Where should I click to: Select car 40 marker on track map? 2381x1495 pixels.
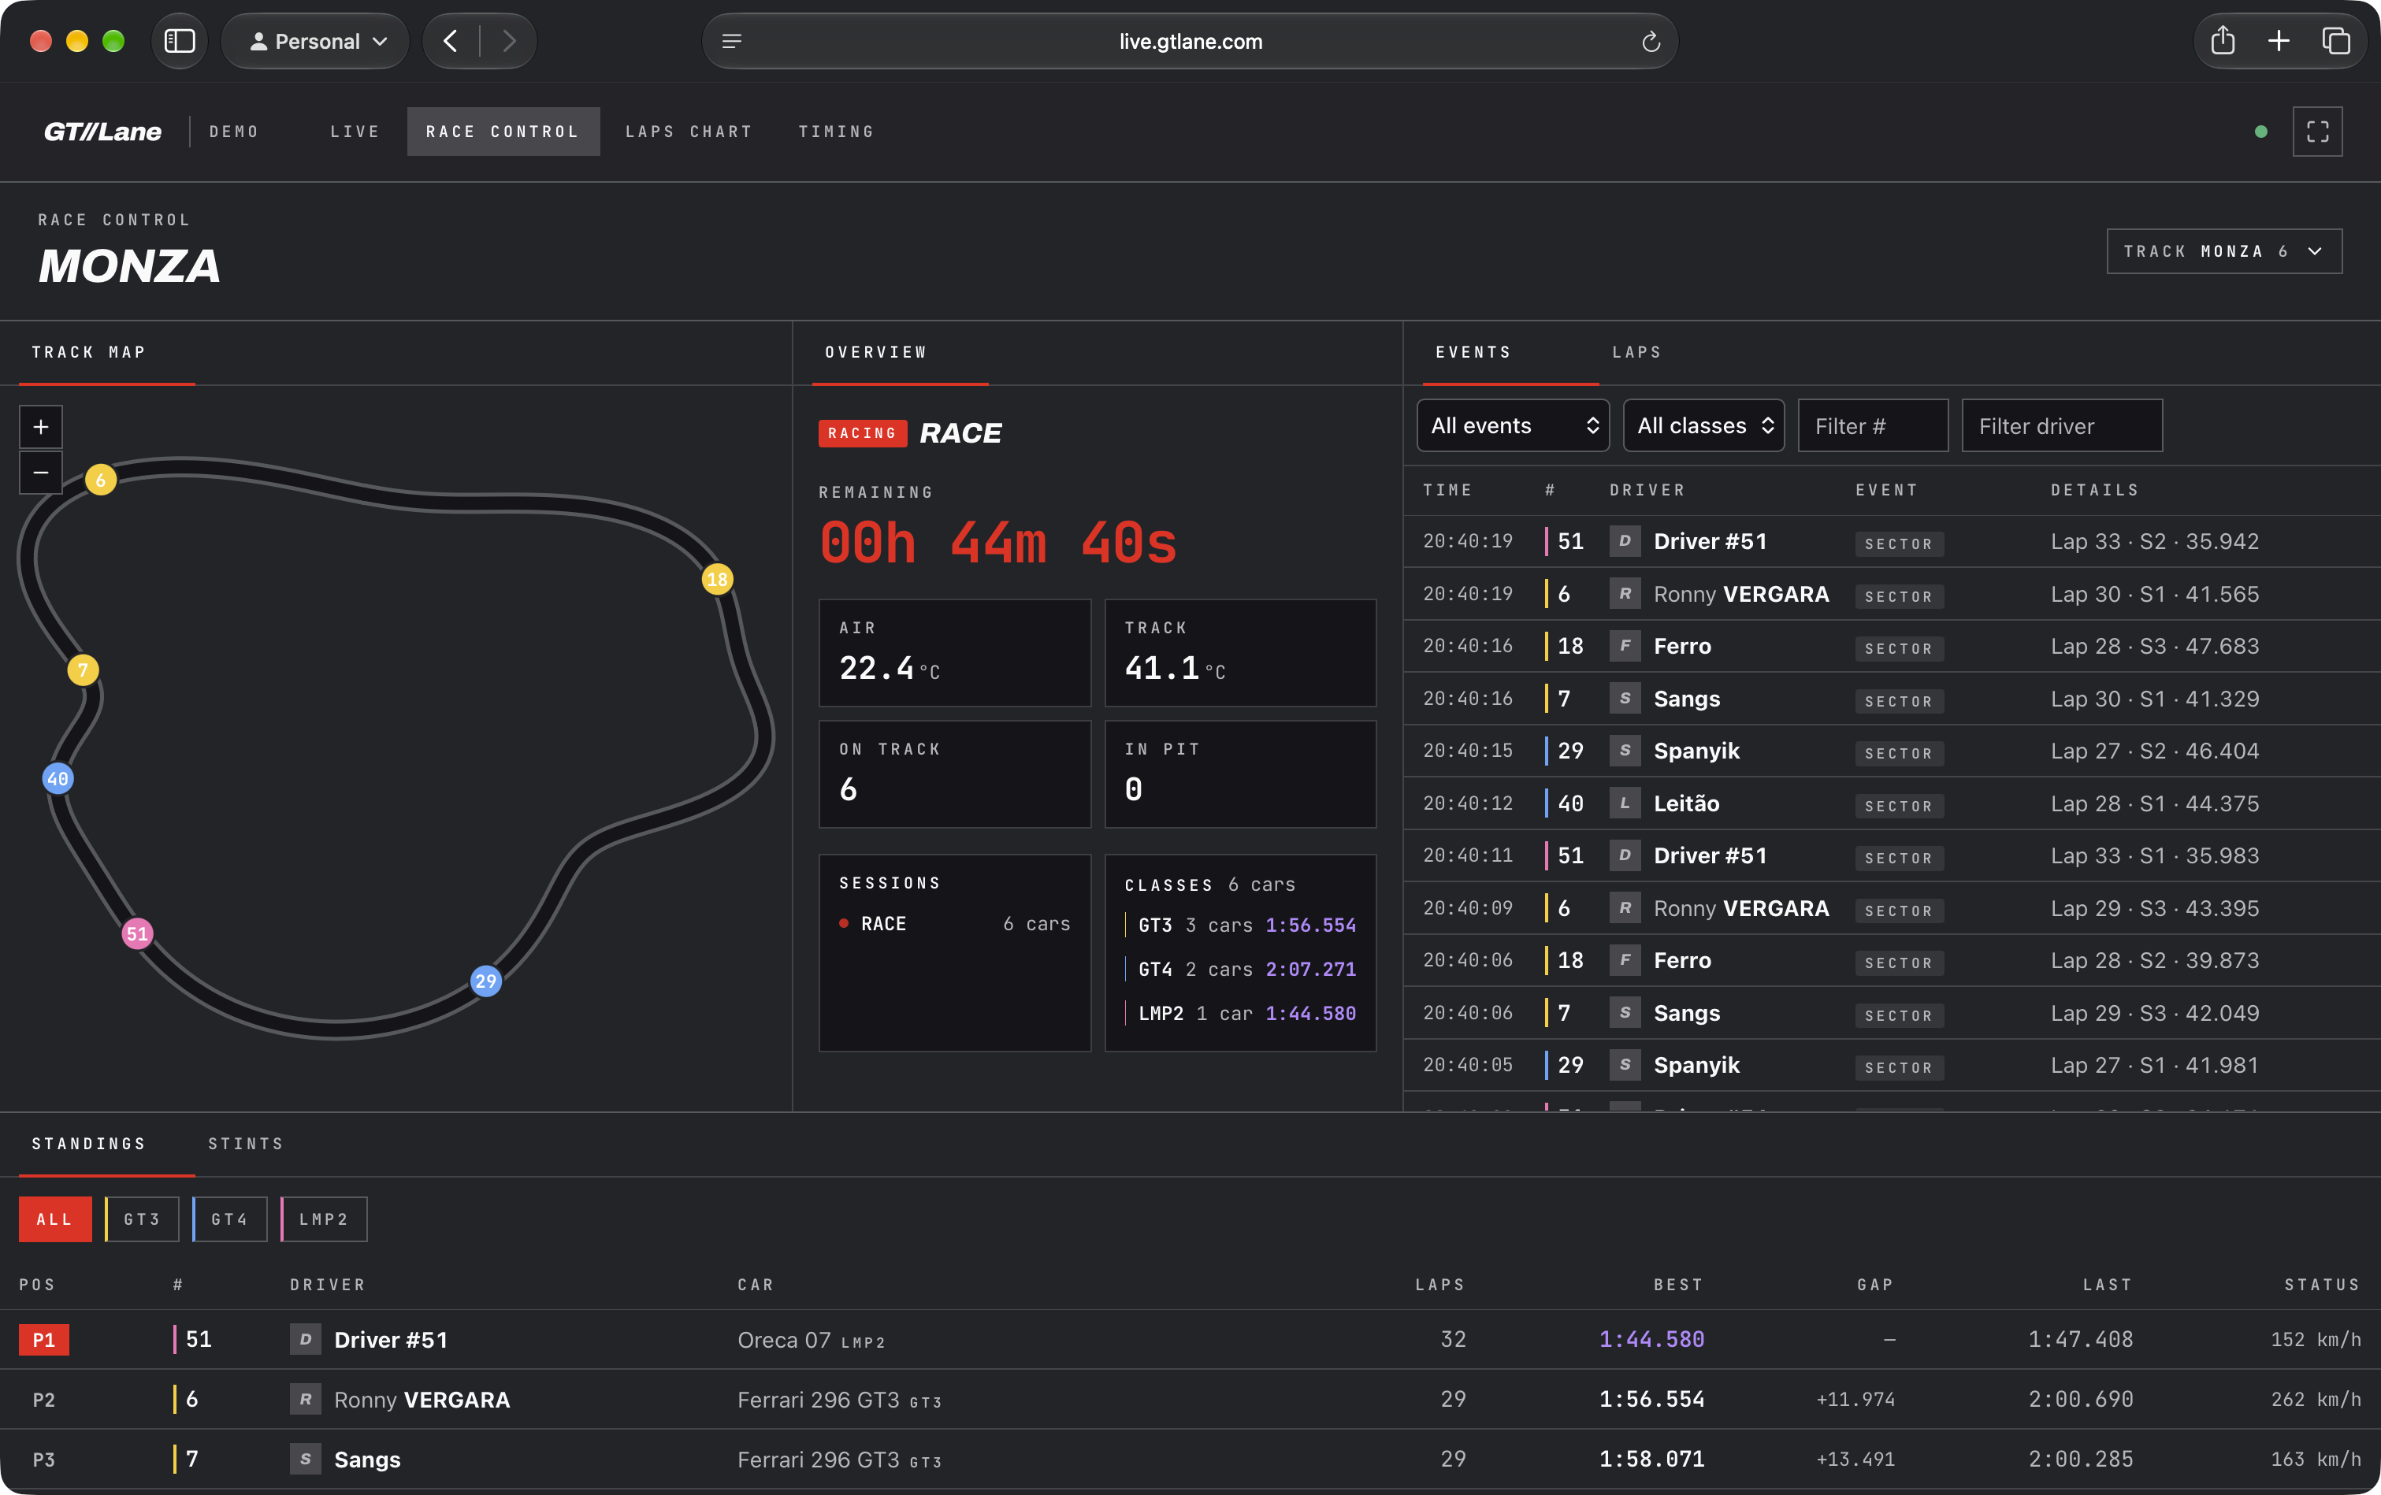58,779
